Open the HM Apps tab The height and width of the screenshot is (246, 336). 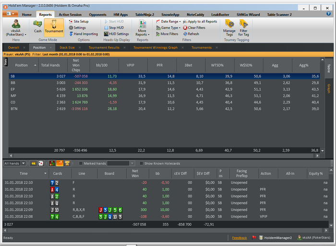[x=120, y=14]
